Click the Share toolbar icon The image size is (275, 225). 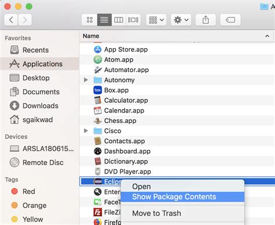(205, 20)
